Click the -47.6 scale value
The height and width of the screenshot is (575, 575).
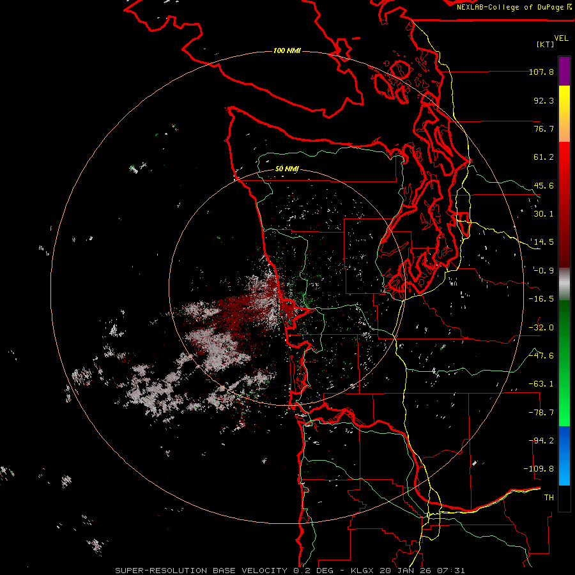pos(541,356)
